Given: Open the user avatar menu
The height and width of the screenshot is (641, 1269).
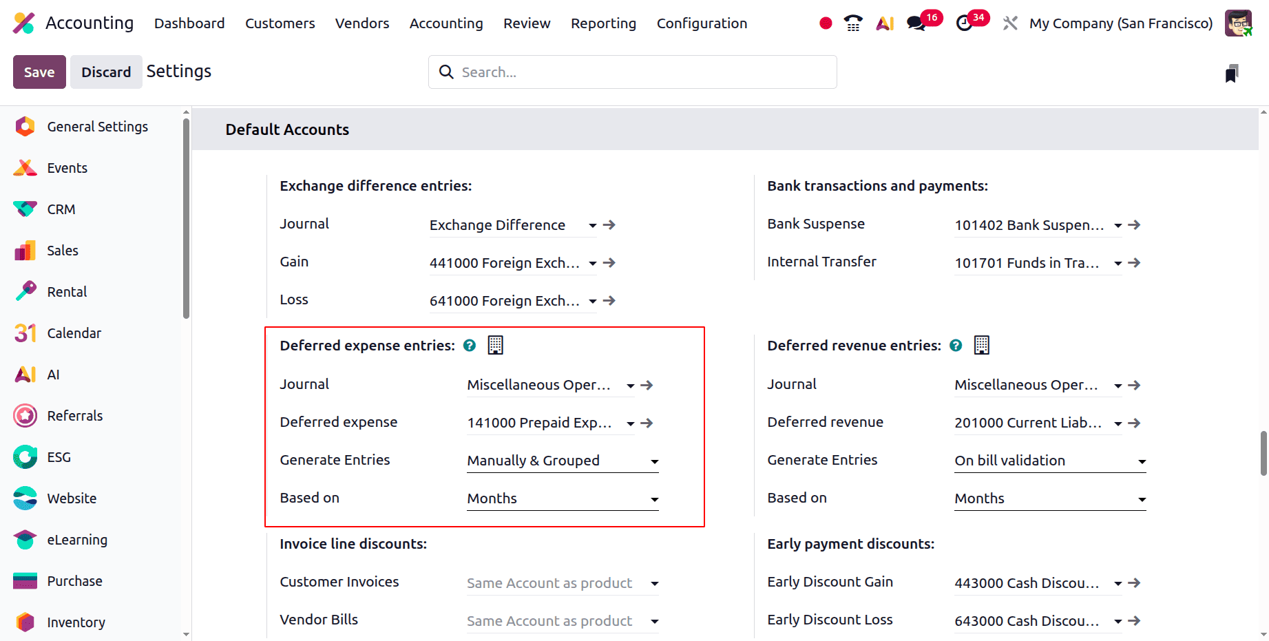Looking at the screenshot, I should 1238,23.
